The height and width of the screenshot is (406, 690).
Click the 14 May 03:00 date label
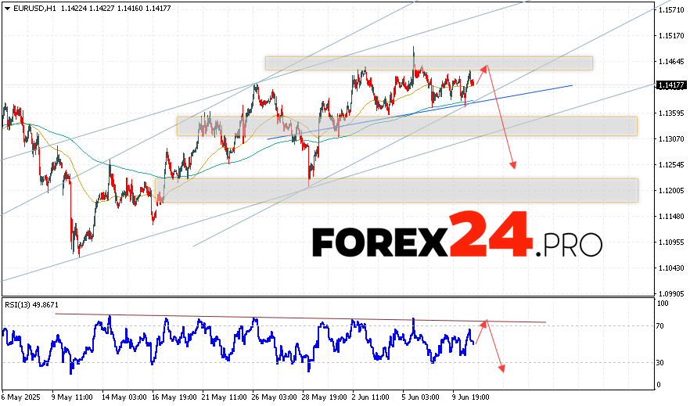coord(125,397)
